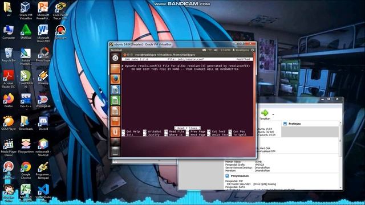365x205 pixels.
Task: Launch Firefox from the Ubuntu launcher
Action: pyautogui.click(x=115, y=79)
